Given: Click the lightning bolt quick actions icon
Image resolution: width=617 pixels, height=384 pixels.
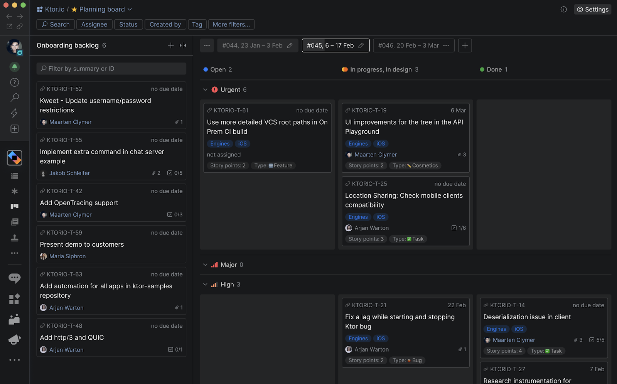Looking at the screenshot, I should (x=14, y=113).
